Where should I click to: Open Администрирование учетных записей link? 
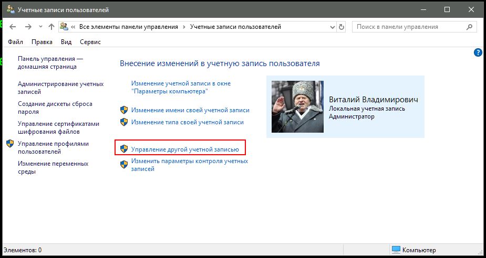point(61,88)
